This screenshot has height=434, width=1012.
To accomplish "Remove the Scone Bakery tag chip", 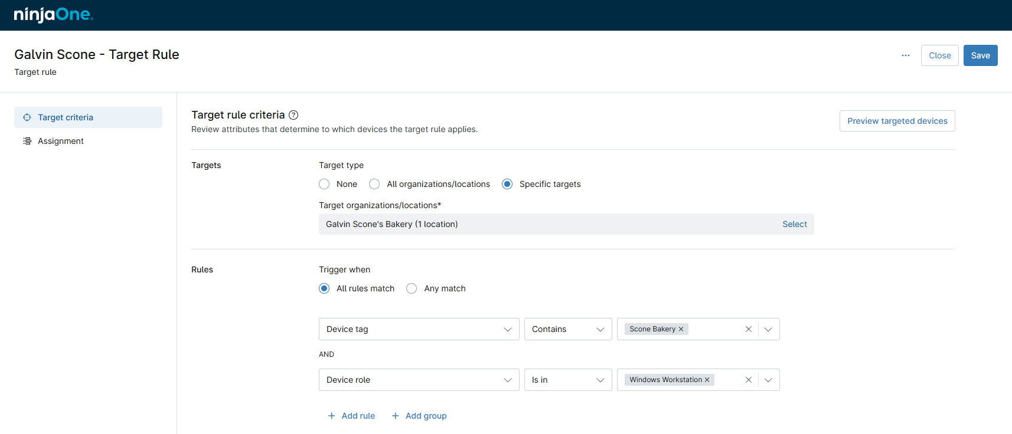I will pyautogui.click(x=681, y=329).
